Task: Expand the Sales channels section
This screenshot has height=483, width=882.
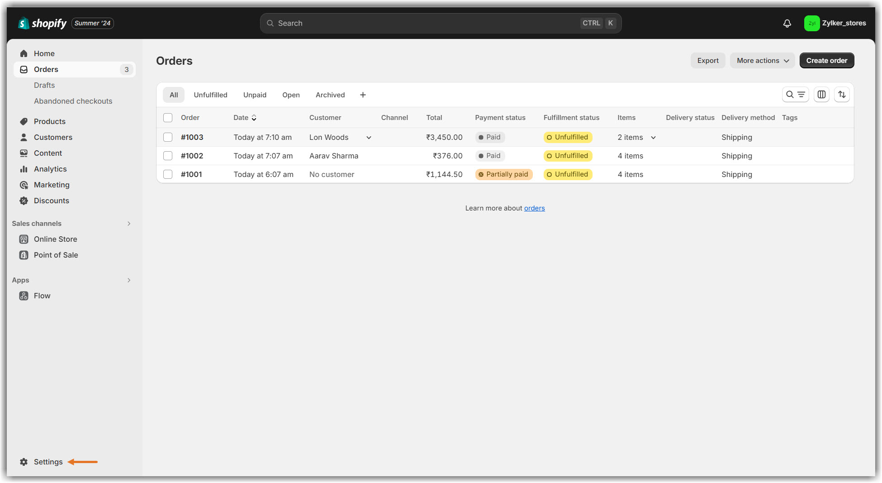Action: click(x=129, y=224)
